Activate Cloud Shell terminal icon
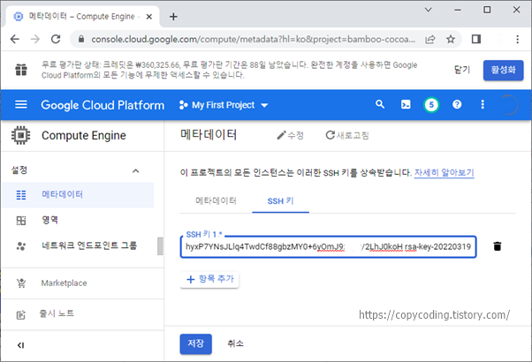The image size is (532, 362). [x=406, y=105]
